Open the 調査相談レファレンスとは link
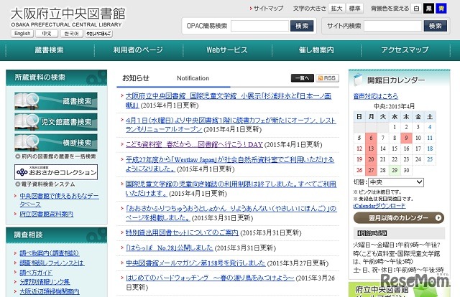This screenshot has width=460, height=297. coord(52,263)
